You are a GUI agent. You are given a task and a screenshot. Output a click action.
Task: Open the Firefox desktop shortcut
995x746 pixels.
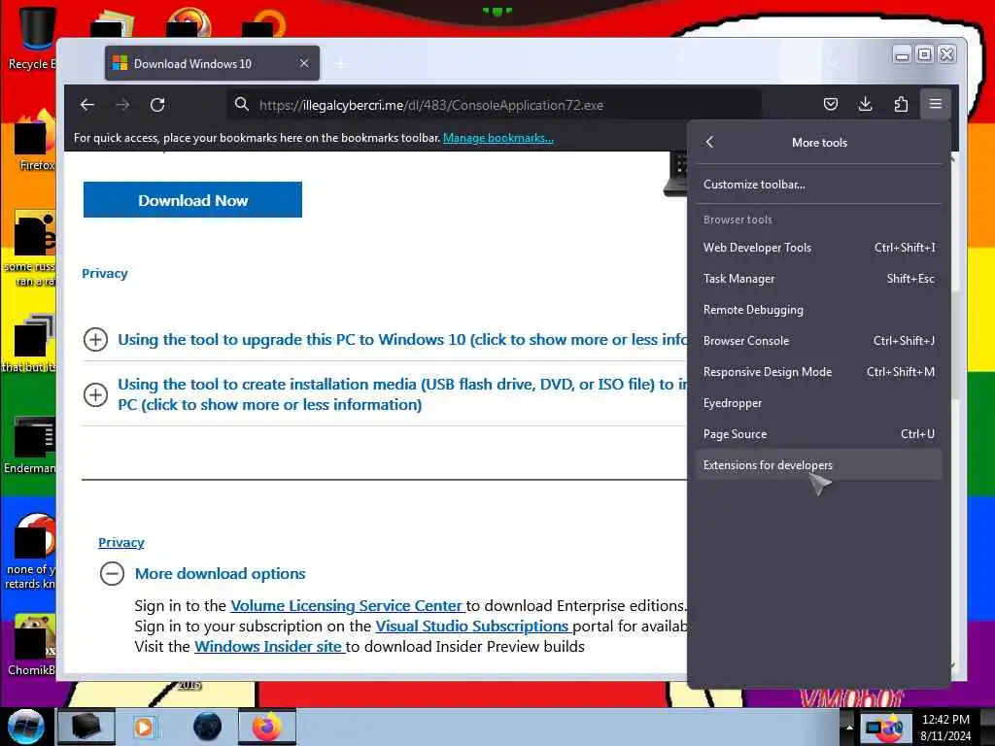pos(35,141)
